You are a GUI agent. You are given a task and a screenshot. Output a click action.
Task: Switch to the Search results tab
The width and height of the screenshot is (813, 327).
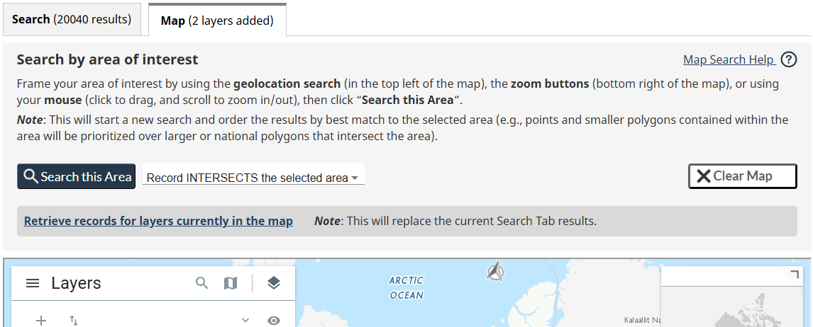click(72, 19)
